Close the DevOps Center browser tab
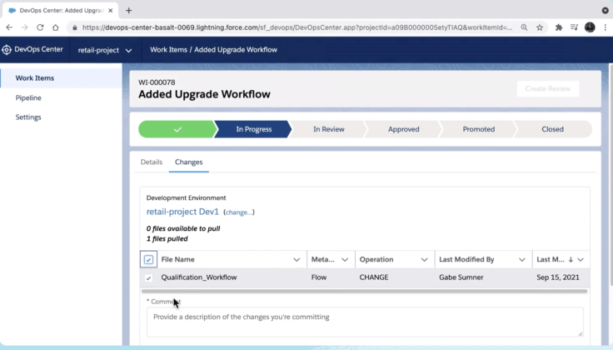This screenshot has height=350, width=613. pos(110,11)
